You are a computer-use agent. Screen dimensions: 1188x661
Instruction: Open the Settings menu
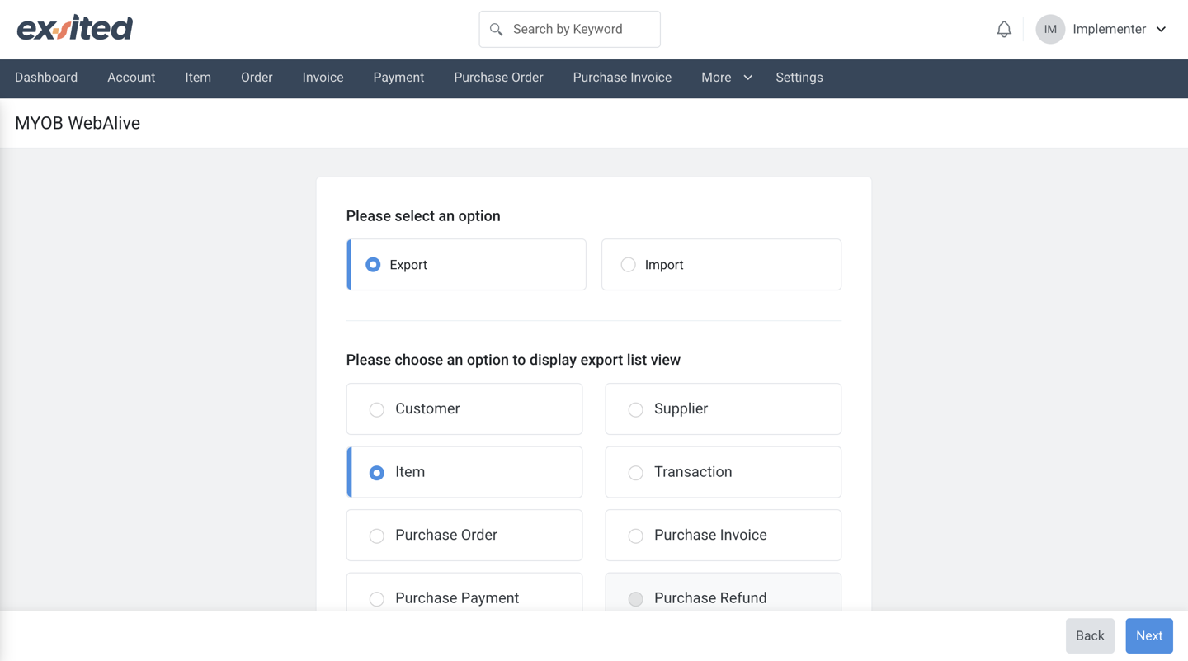click(x=799, y=78)
